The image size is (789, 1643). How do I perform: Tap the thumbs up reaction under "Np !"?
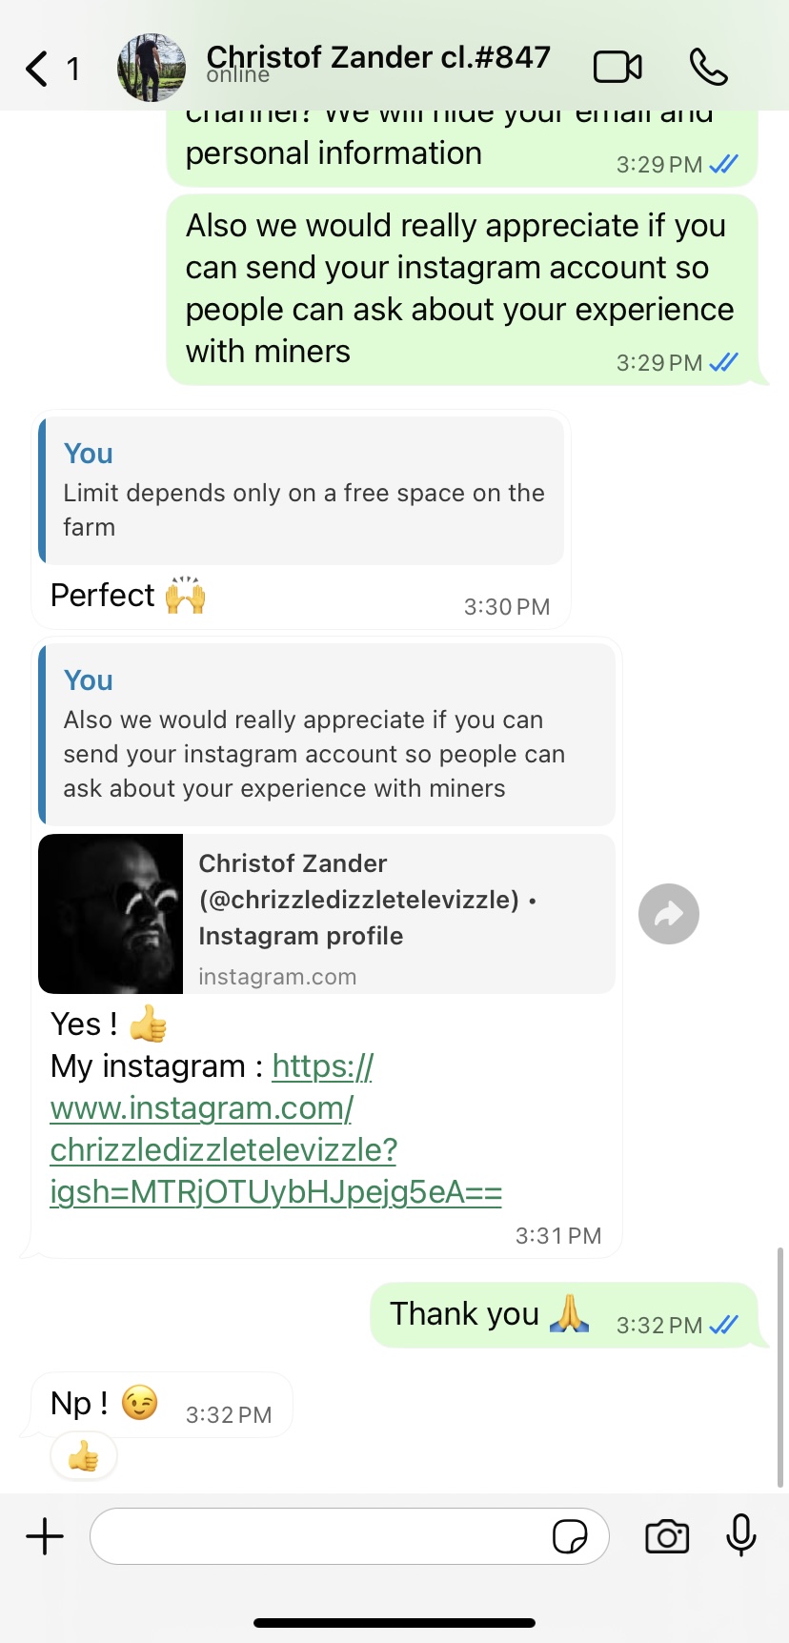(x=84, y=1456)
